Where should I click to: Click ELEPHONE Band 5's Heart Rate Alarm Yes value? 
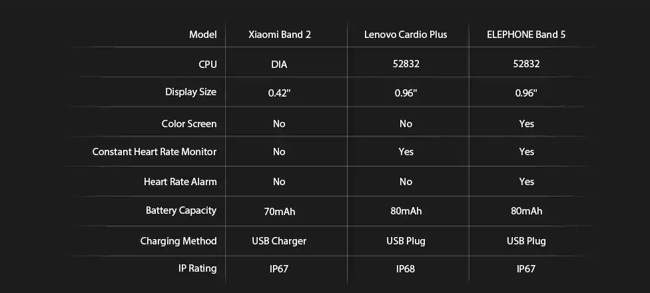[x=526, y=182]
